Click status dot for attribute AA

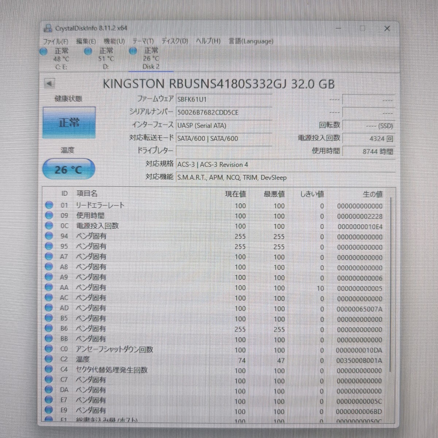pos(49,288)
